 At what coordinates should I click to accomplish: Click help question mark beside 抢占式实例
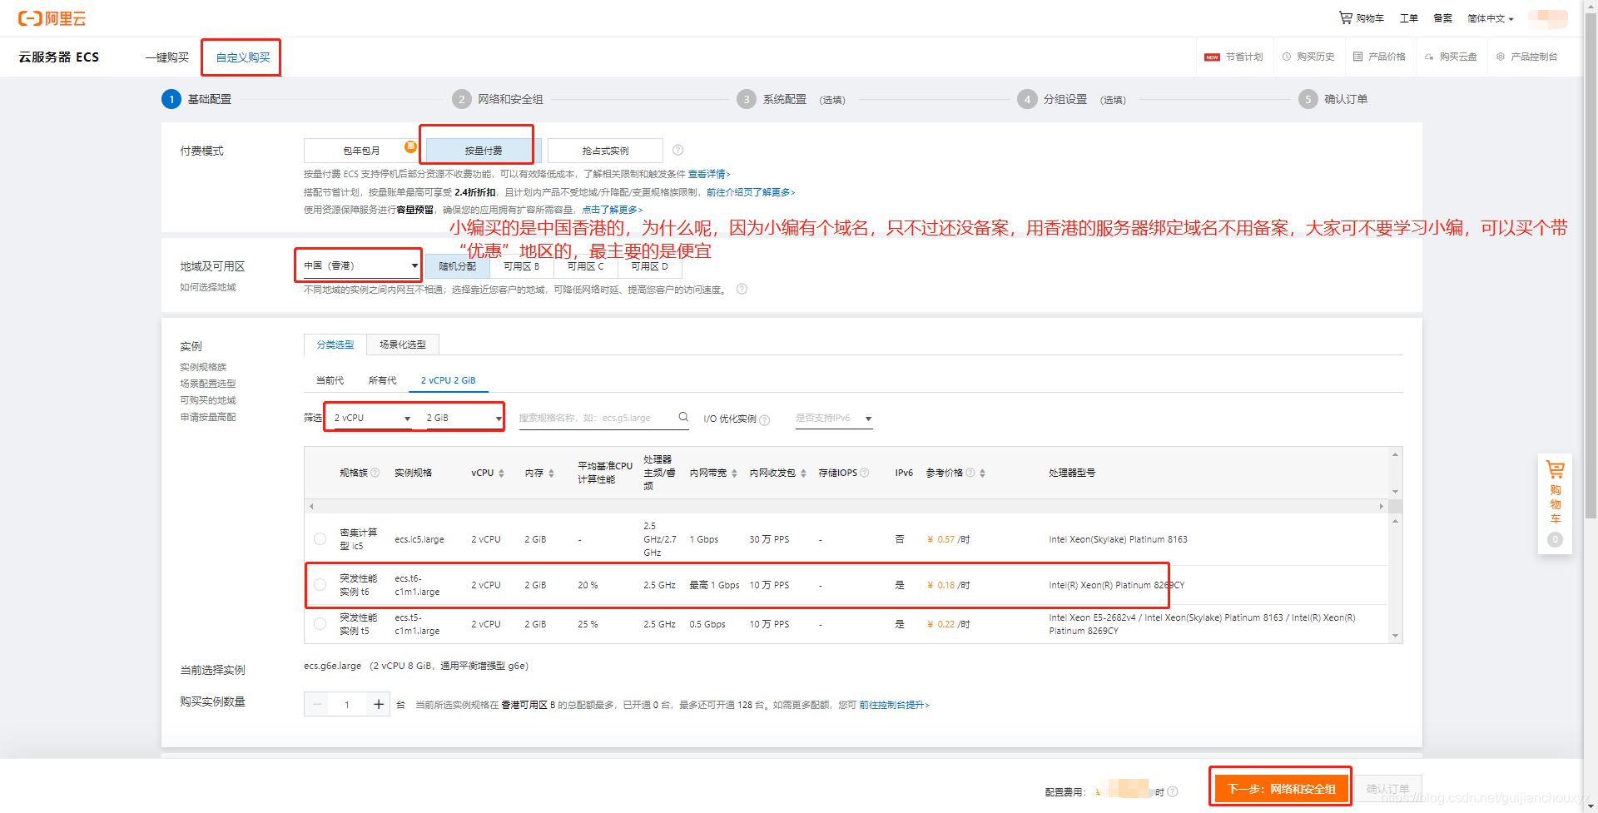point(677,150)
